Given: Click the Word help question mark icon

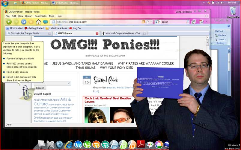Looking at the screenshot, I should [229, 26].
